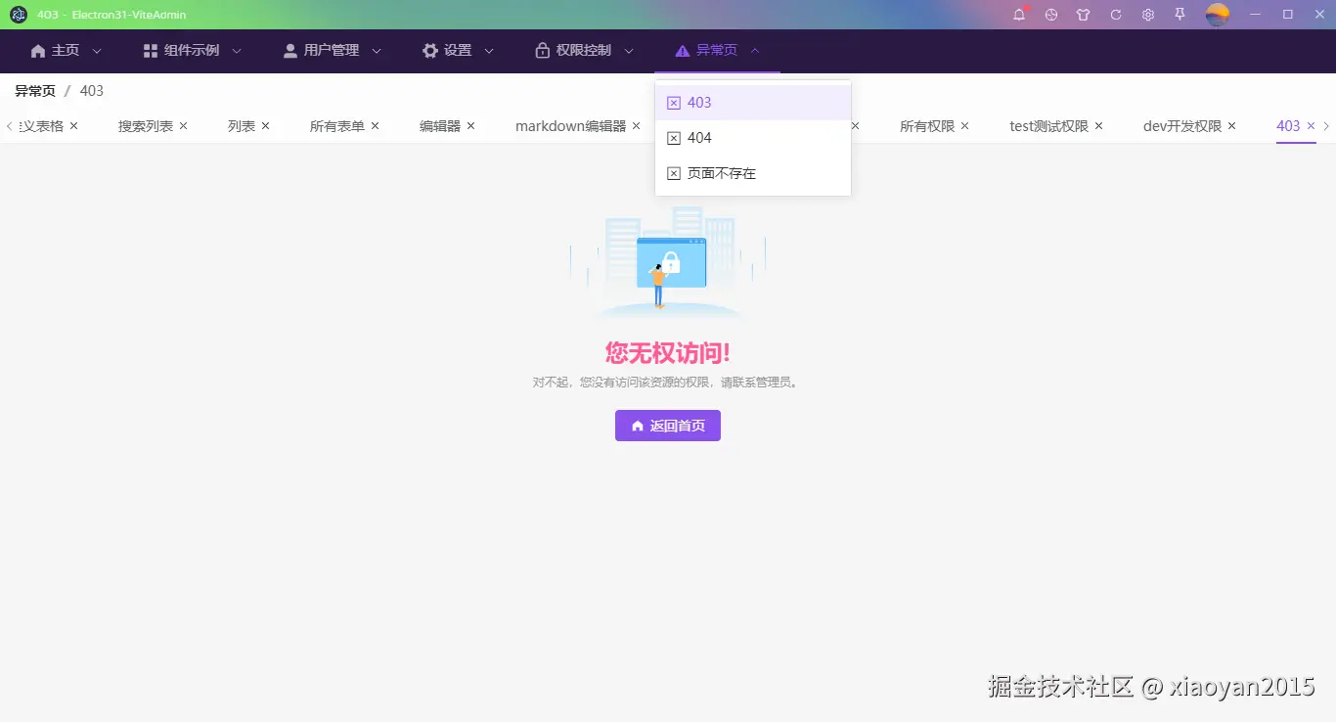Expand chevron next to 主页

pyautogui.click(x=97, y=51)
